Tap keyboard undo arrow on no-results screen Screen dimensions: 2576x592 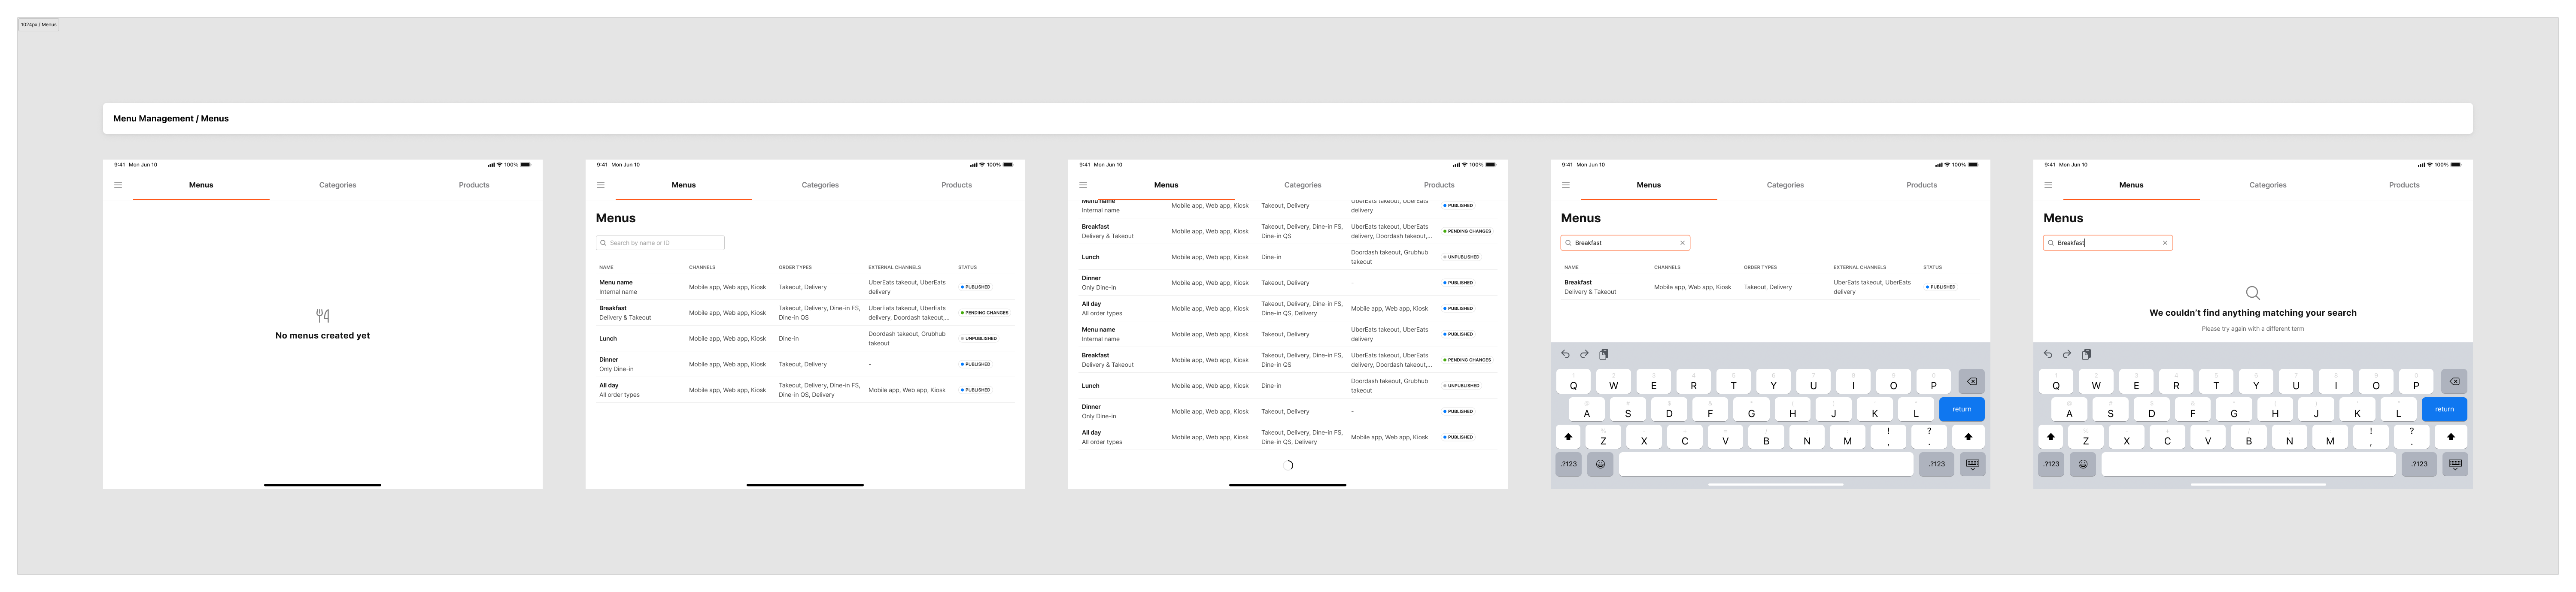[2048, 354]
